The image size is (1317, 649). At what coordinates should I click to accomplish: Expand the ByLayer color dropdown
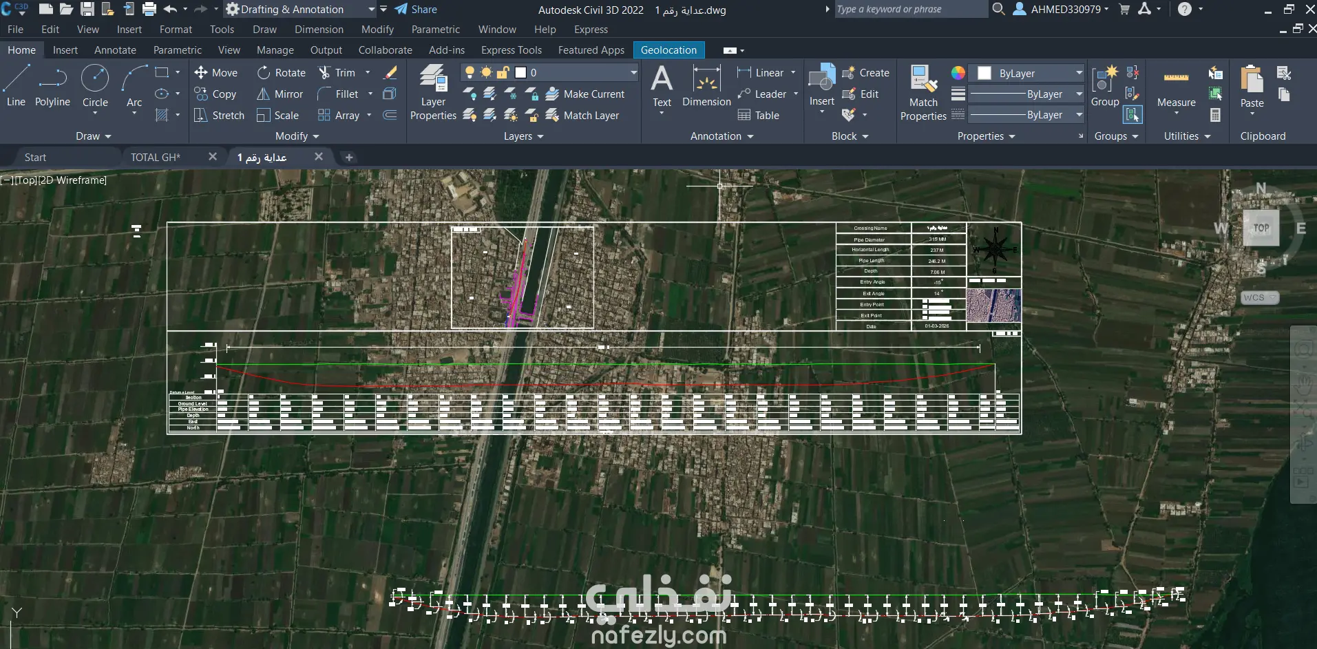click(1079, 73)
